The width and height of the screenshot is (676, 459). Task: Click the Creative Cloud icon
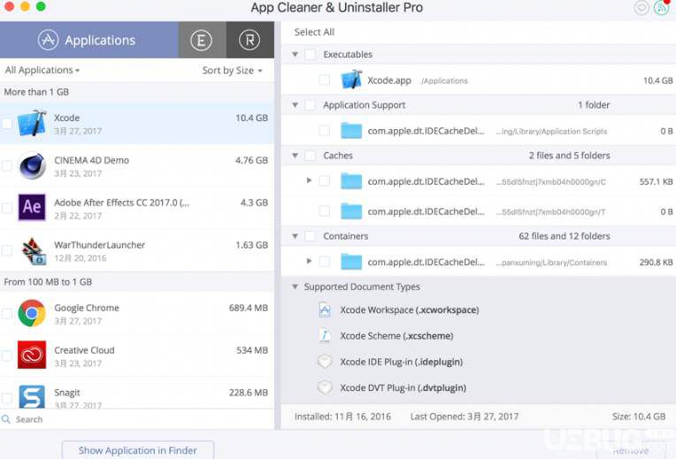[32, 355]
